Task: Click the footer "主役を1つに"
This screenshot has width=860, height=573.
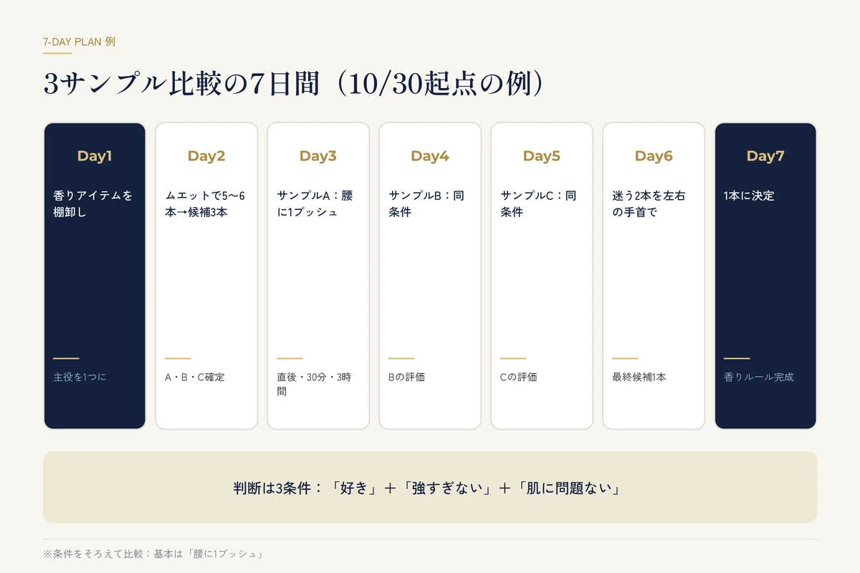Action: point(80,377)
